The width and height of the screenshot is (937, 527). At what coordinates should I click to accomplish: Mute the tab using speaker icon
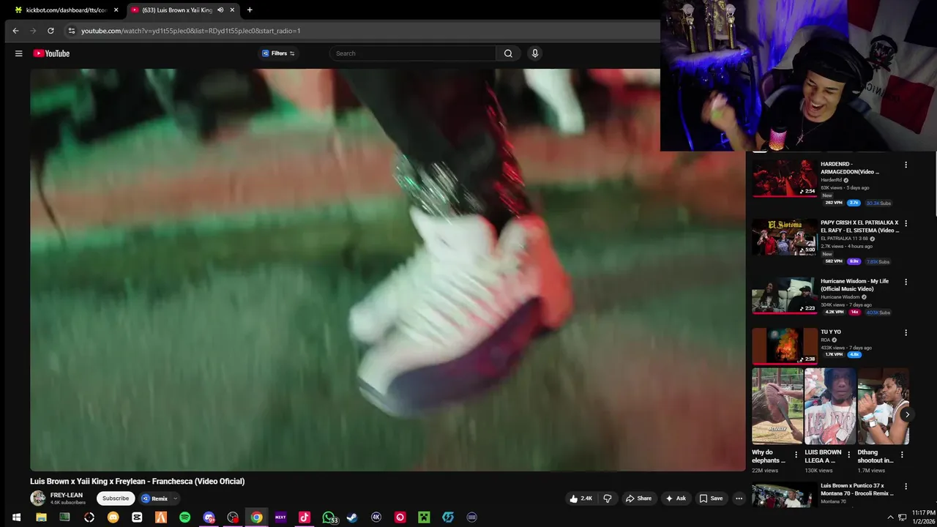click(220, 10)
